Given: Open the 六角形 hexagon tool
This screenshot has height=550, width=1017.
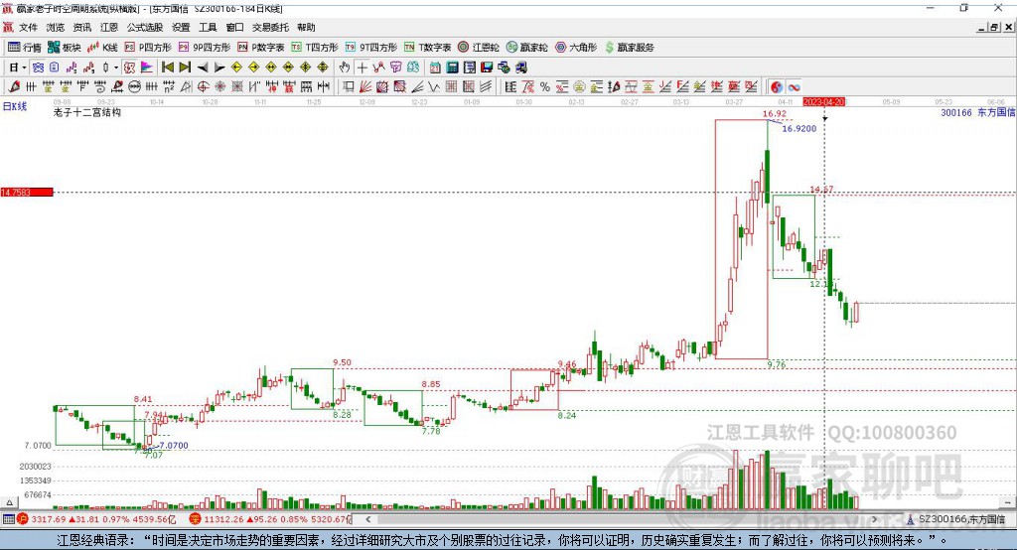Looking at the screenshot, I should 576,48.
